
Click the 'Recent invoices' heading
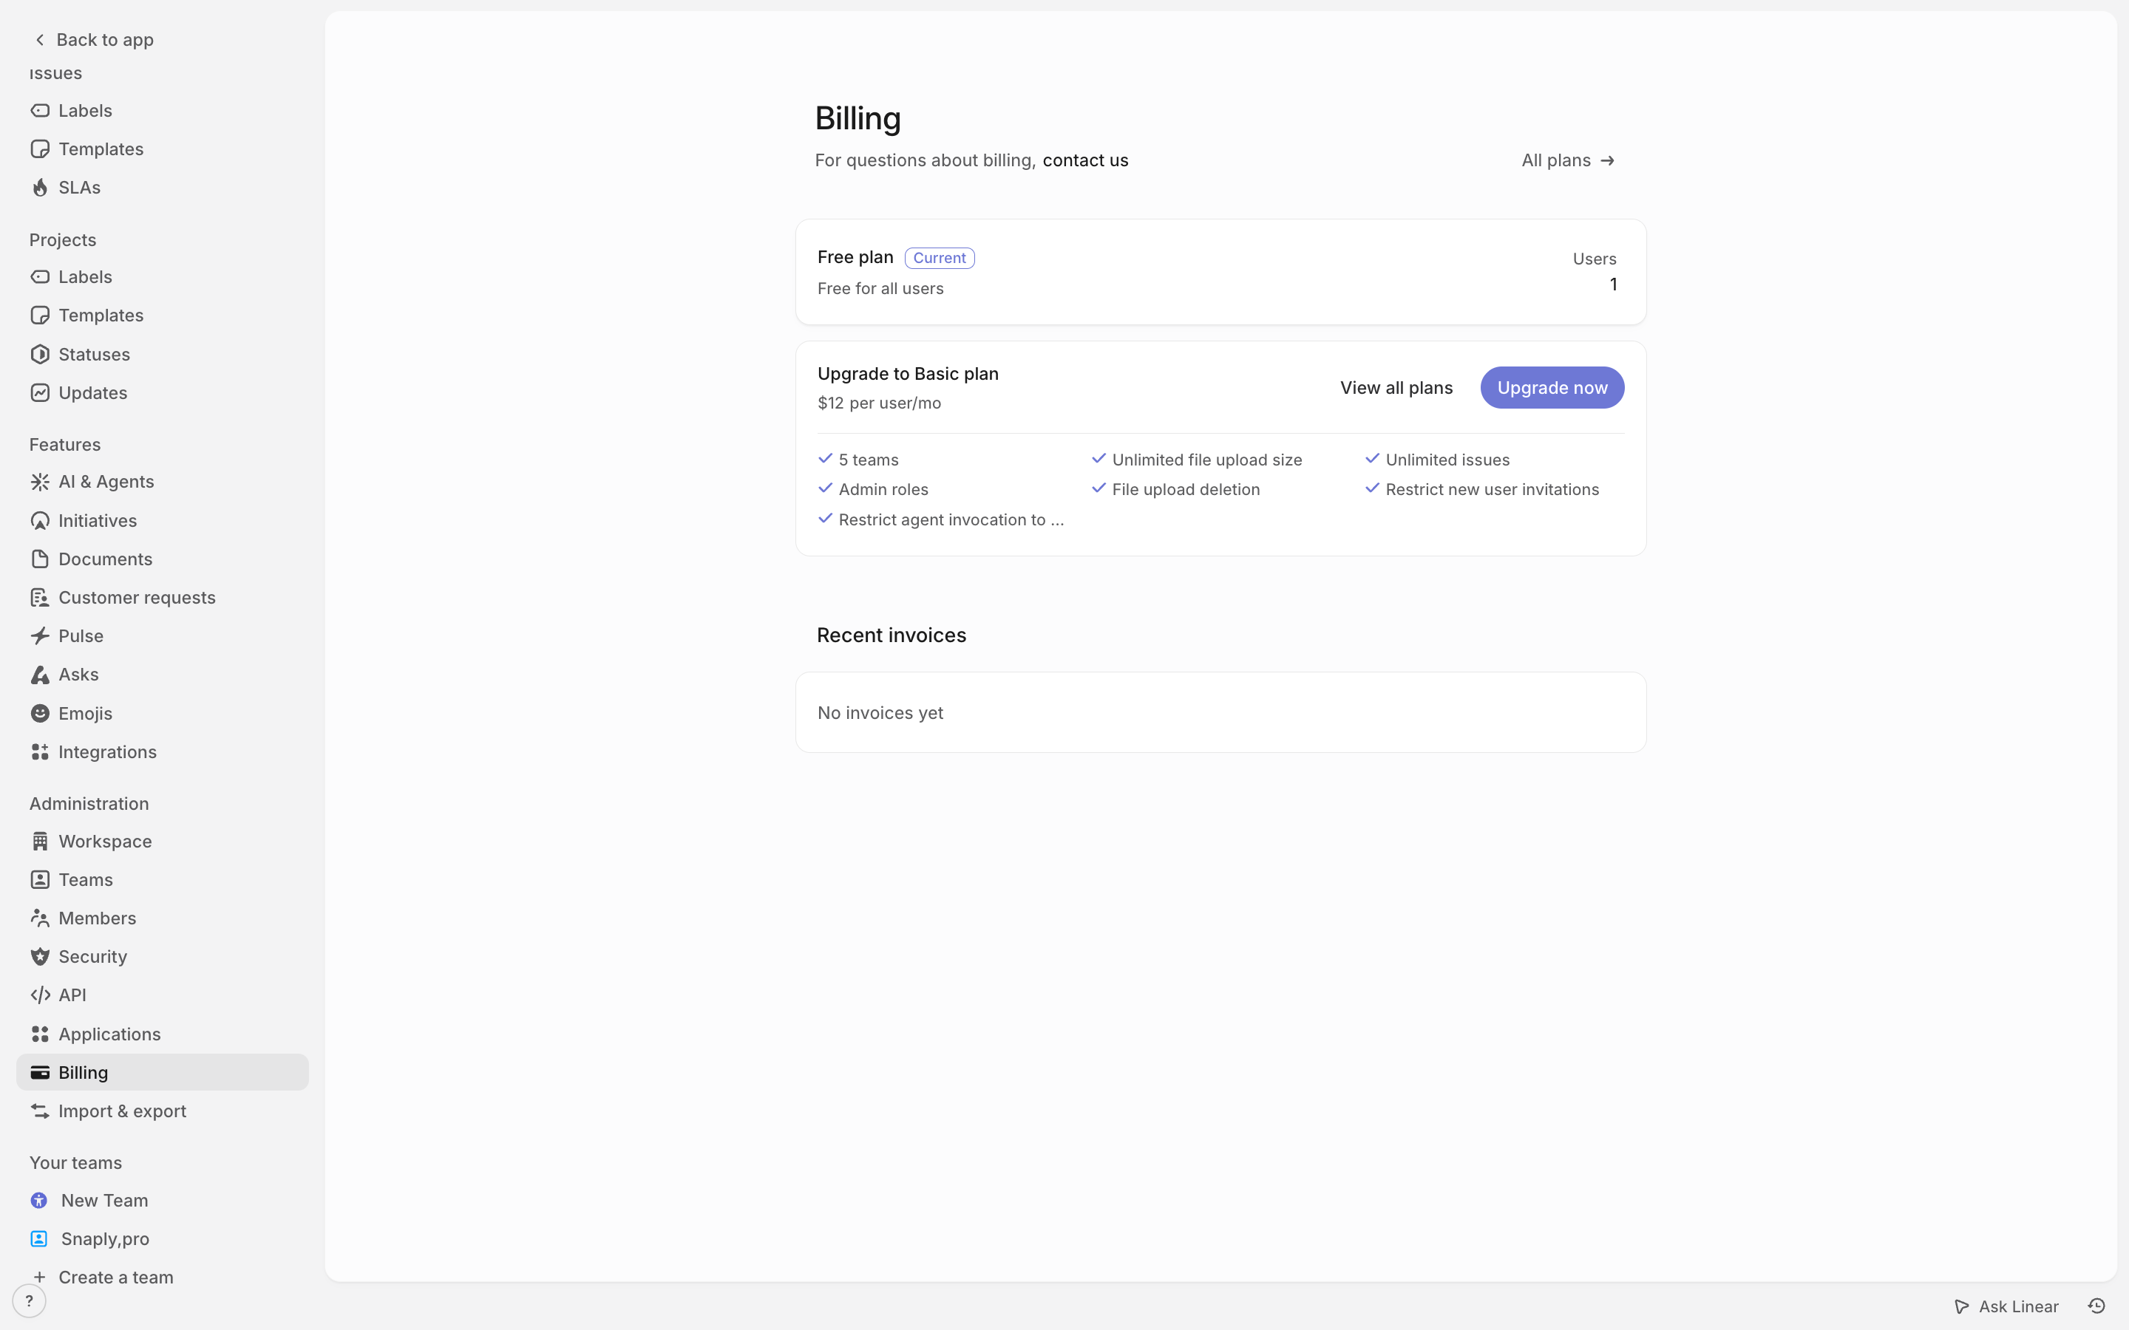892,635
